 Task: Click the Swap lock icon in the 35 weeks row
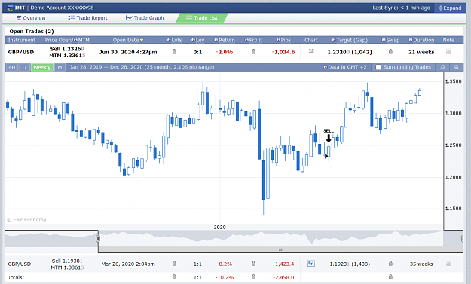point(390,264)
